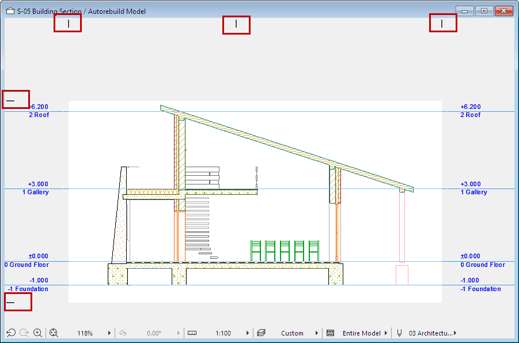This screenshot has height=343, width=519.
Task: Click the view orientation icon
Action: pyautogui.click(x=122, y=333)
